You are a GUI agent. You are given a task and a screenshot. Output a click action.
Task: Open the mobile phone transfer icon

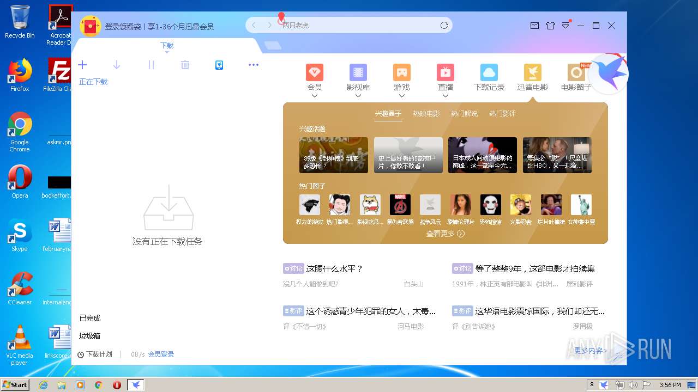(219, 65)
